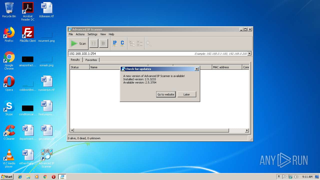Click Advanced IP Scanner taskbar button
320x180 pixels.
click(x=62, y=177)
